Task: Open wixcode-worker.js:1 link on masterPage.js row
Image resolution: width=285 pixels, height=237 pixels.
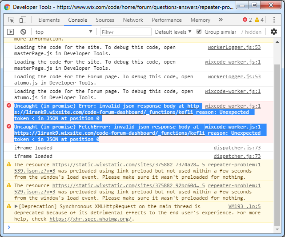Action: (233, 62)
